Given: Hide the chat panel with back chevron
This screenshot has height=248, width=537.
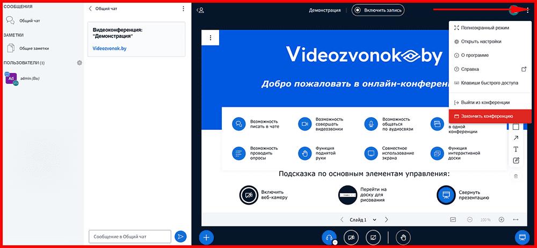Looking at the screenshot, I should pyautogui.click(x=90, y=9).
